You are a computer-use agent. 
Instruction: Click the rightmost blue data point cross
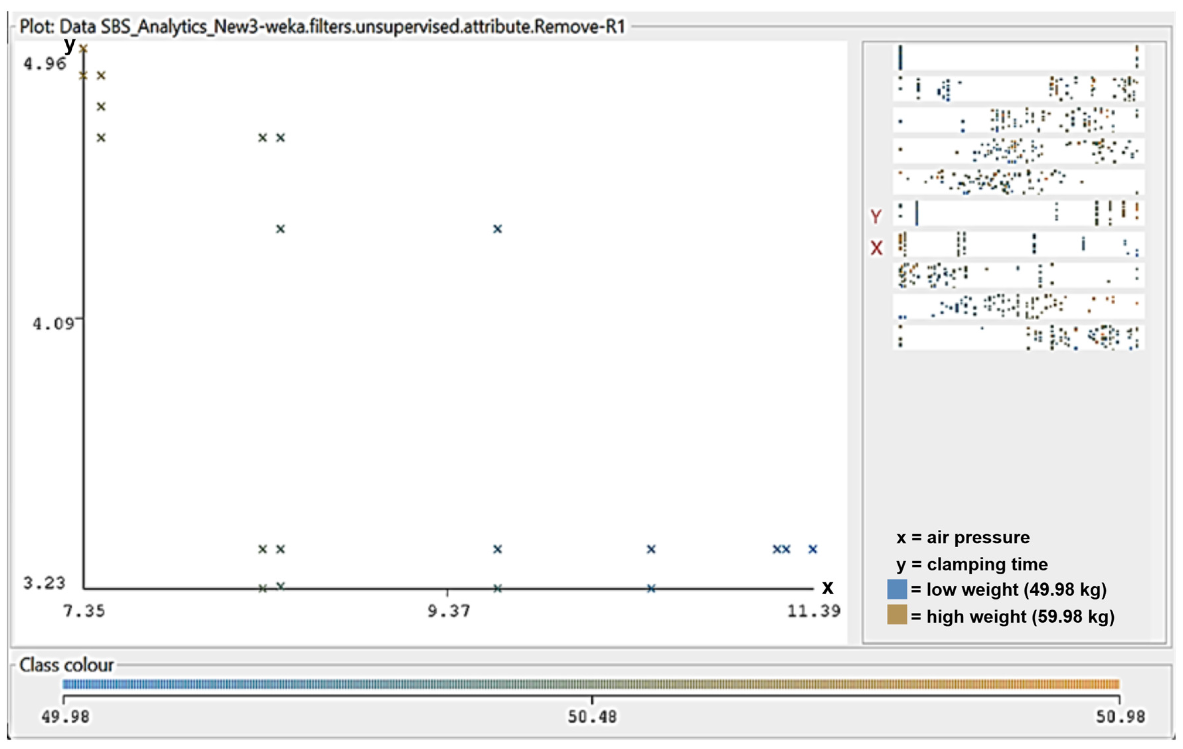click(813, 549)
